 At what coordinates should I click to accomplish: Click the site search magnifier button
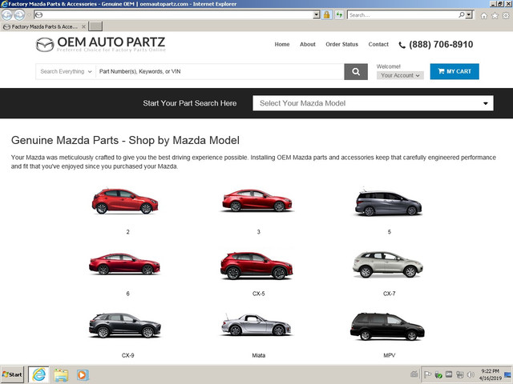356,71
